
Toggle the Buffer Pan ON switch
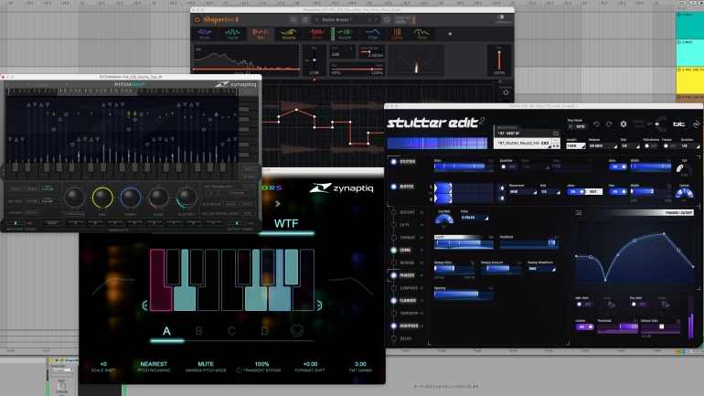[x=618, y=191]
